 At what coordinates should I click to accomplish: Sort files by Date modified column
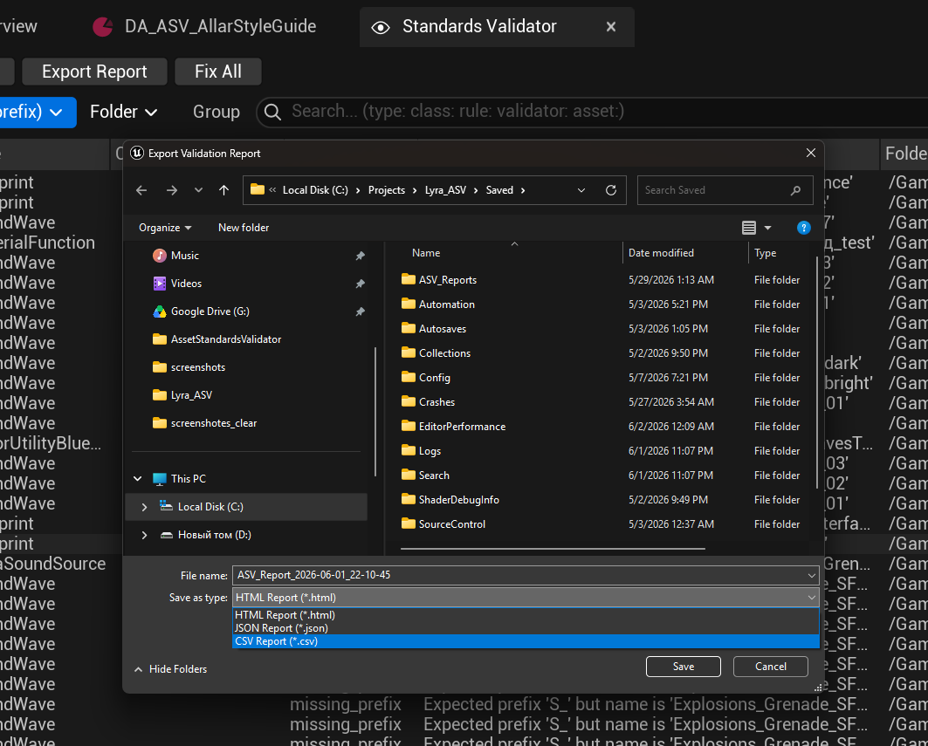661,253
